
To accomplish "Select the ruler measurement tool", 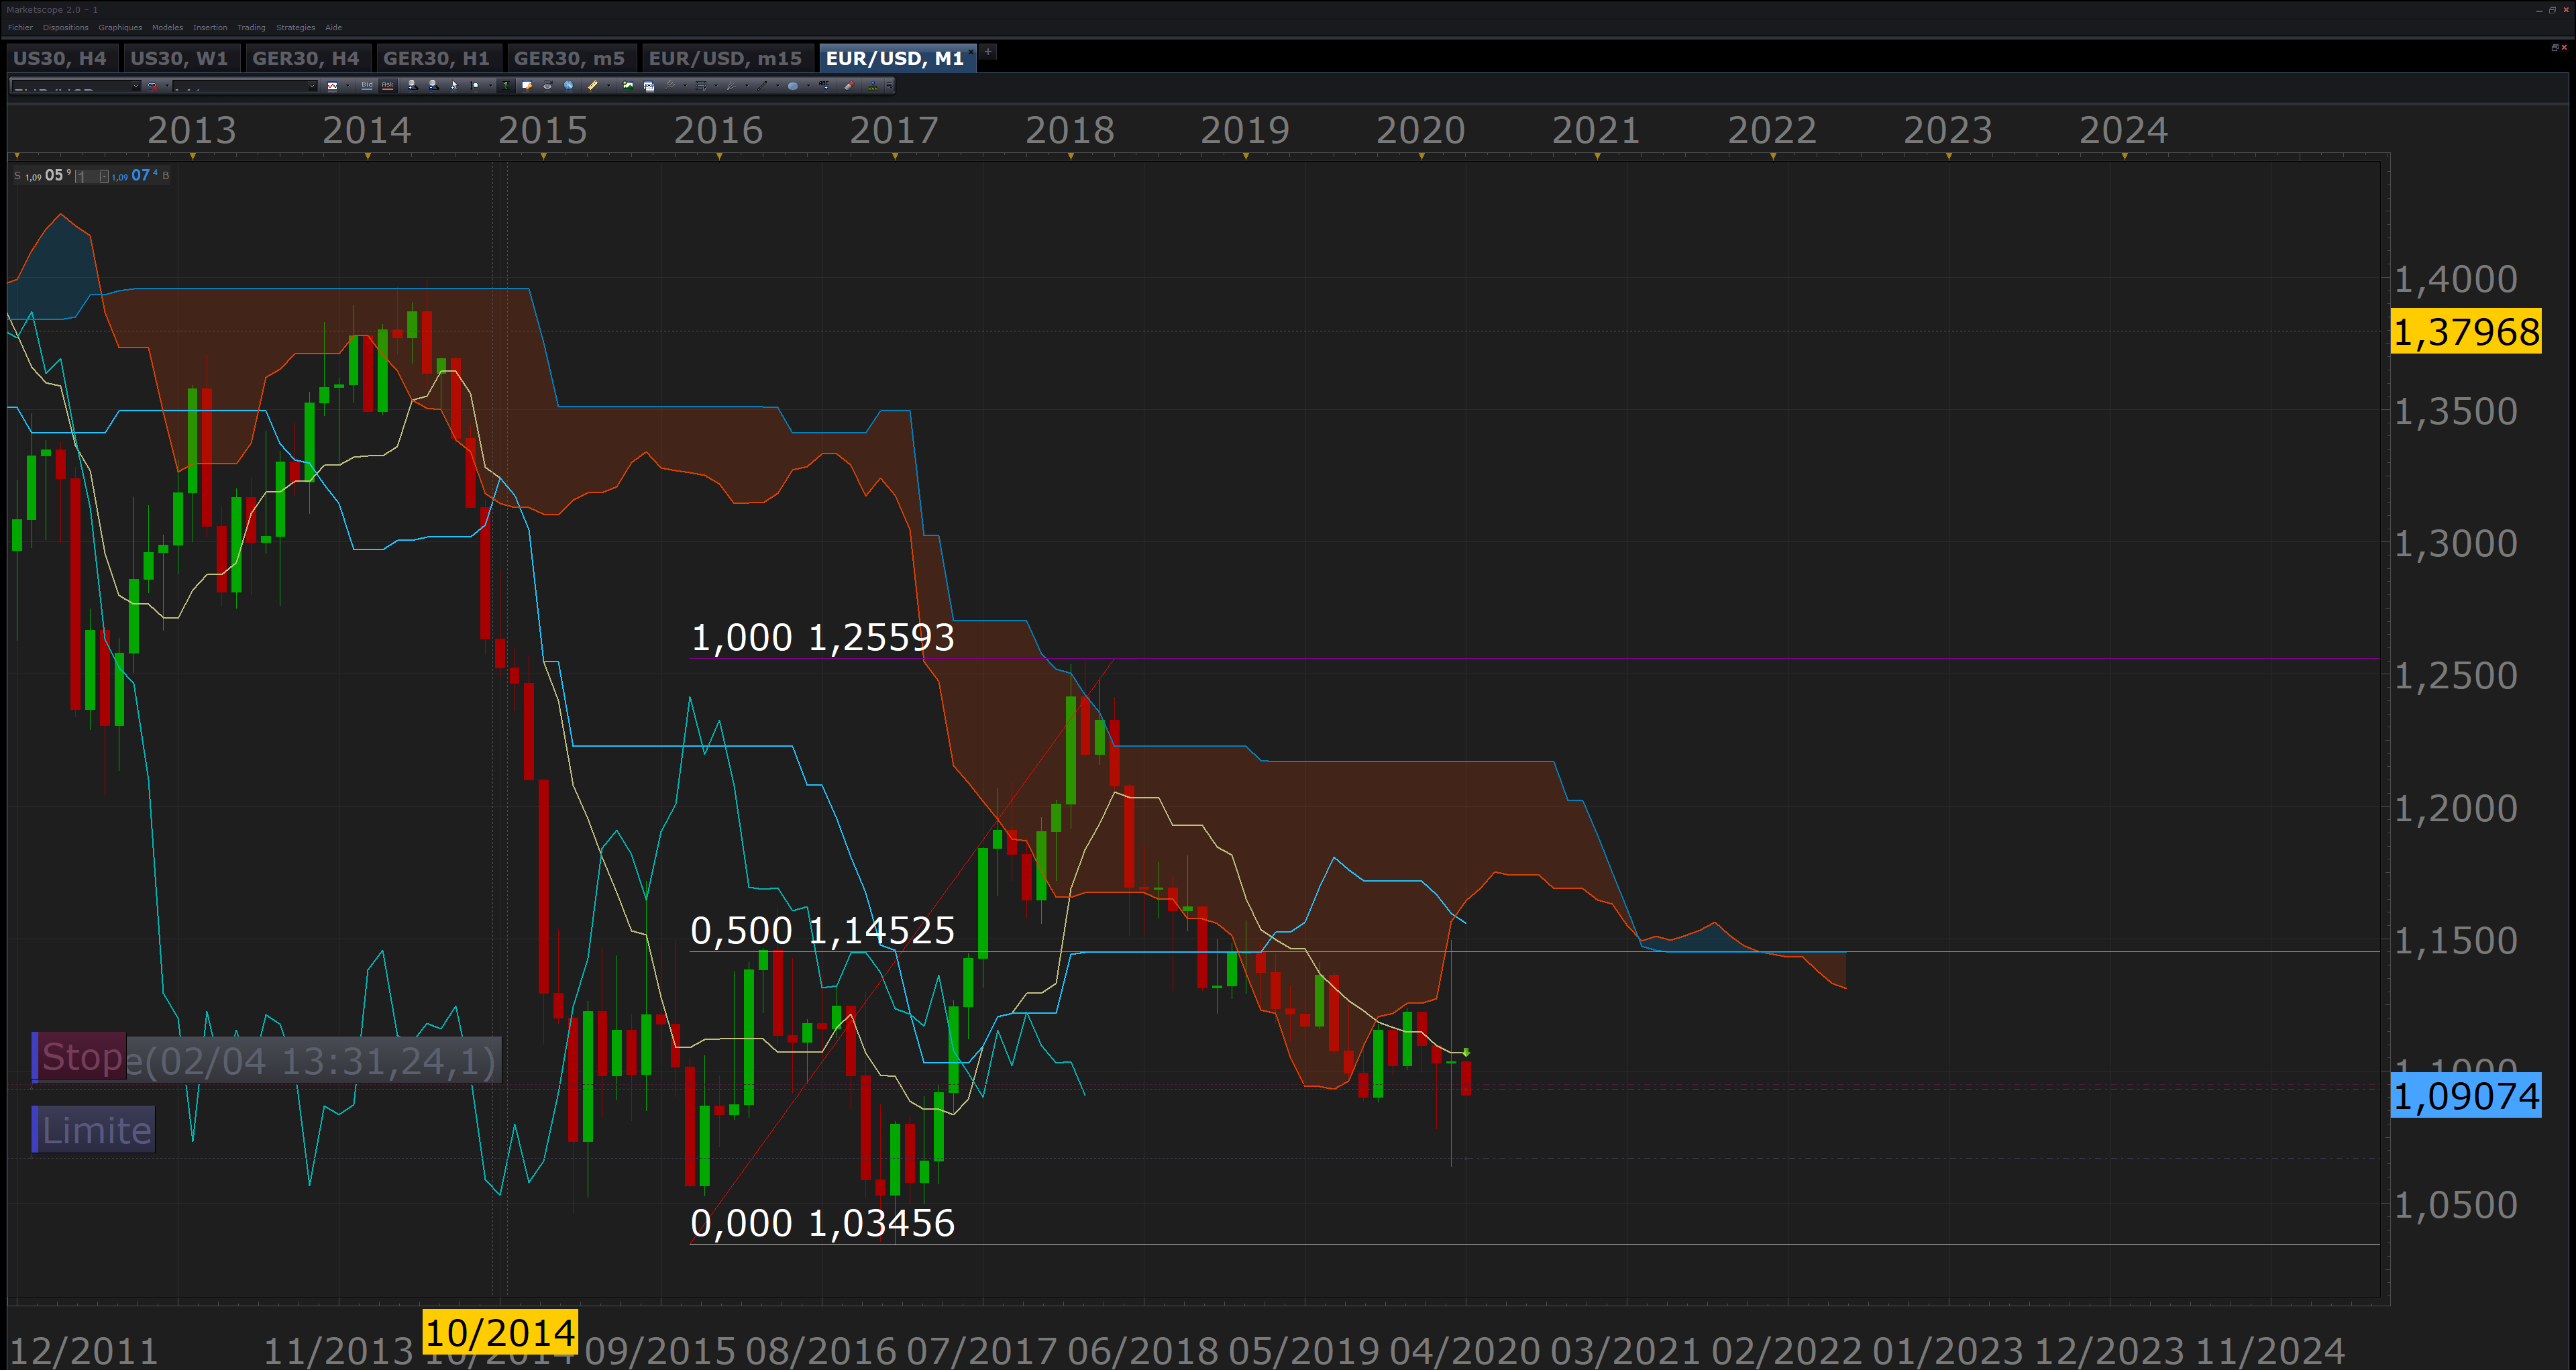I will point(593,86).
